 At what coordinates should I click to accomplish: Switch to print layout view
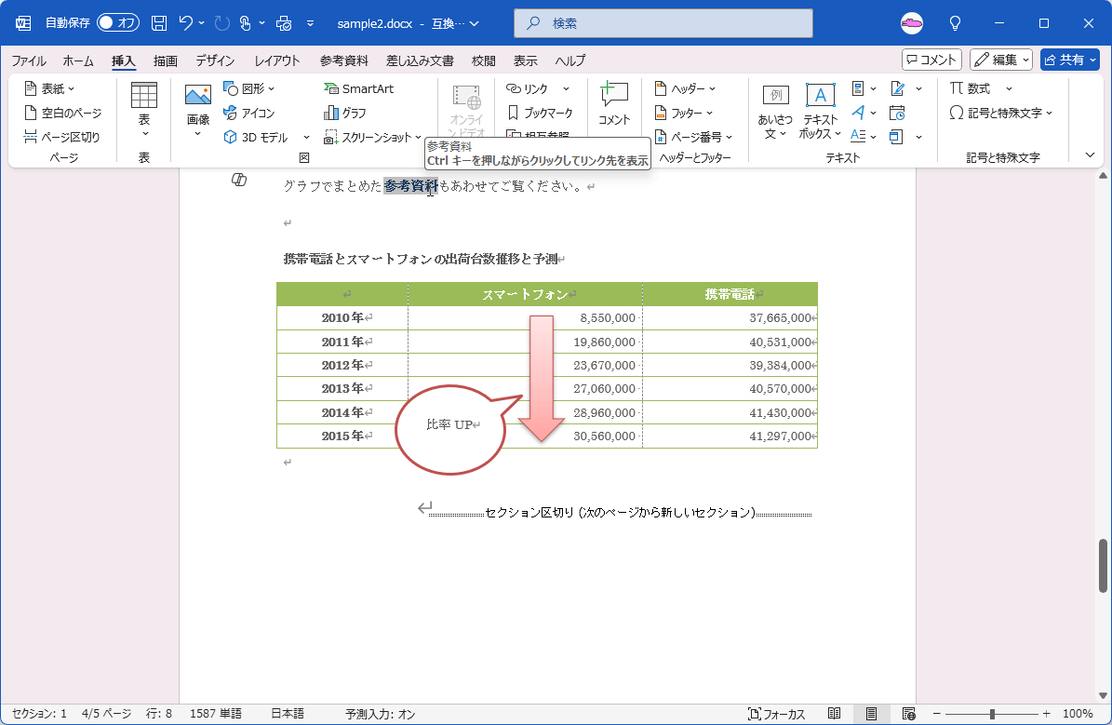(872, 714)
